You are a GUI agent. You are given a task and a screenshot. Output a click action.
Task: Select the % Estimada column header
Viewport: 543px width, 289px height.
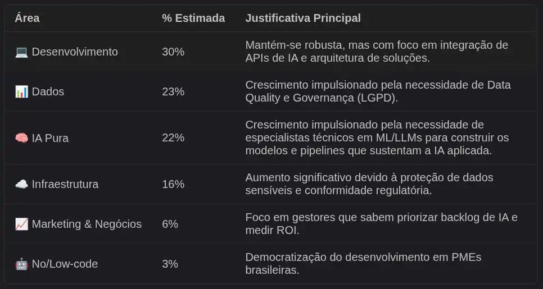[x=193, y=18]
